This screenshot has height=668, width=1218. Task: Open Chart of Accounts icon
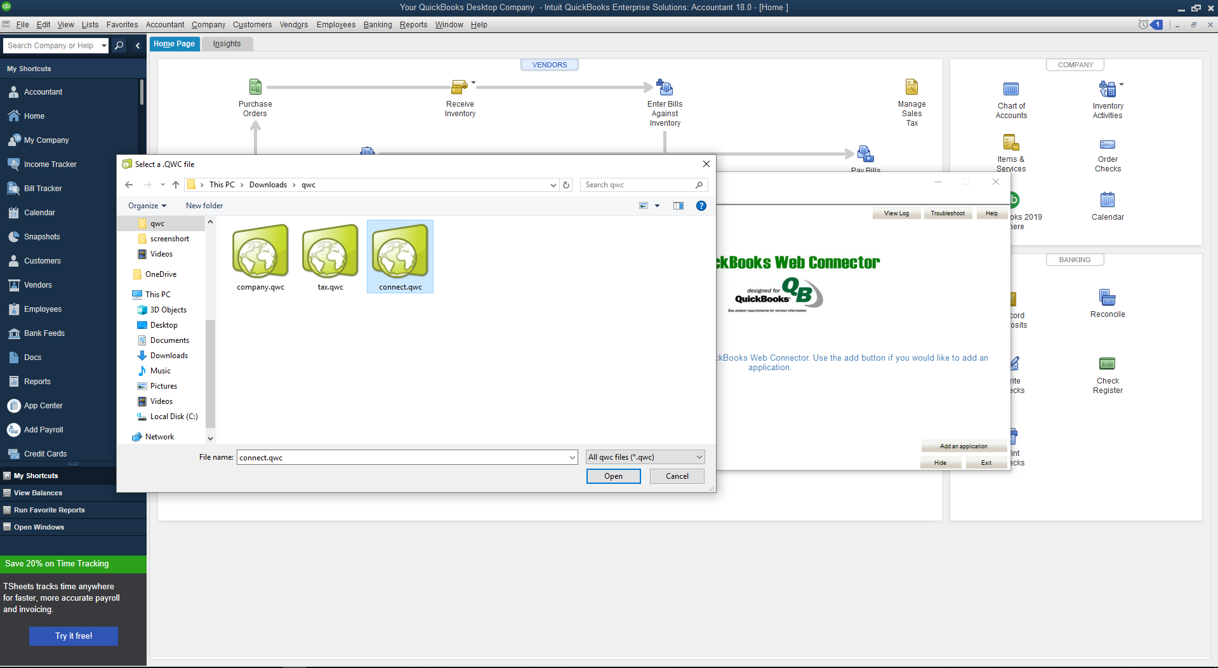(1010, 90)
